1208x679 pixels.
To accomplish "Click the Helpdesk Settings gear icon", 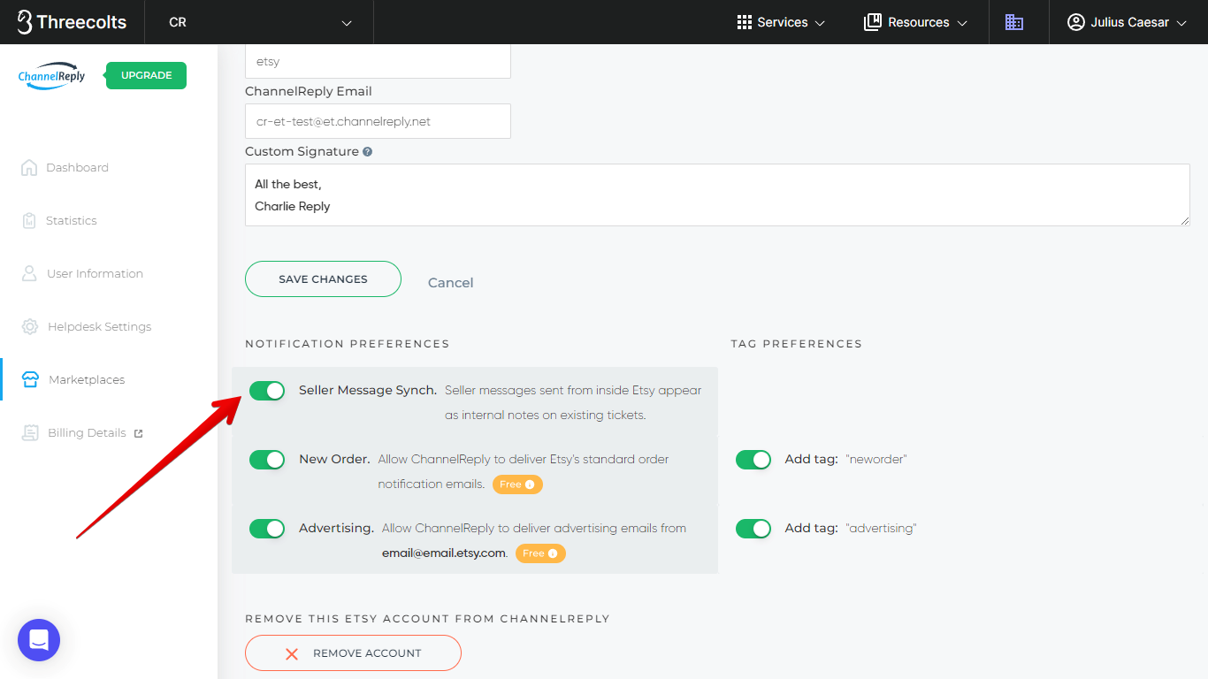I will (30, 326).
